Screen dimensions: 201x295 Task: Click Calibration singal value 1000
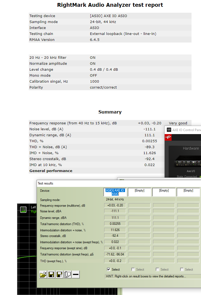click(94, 82)
